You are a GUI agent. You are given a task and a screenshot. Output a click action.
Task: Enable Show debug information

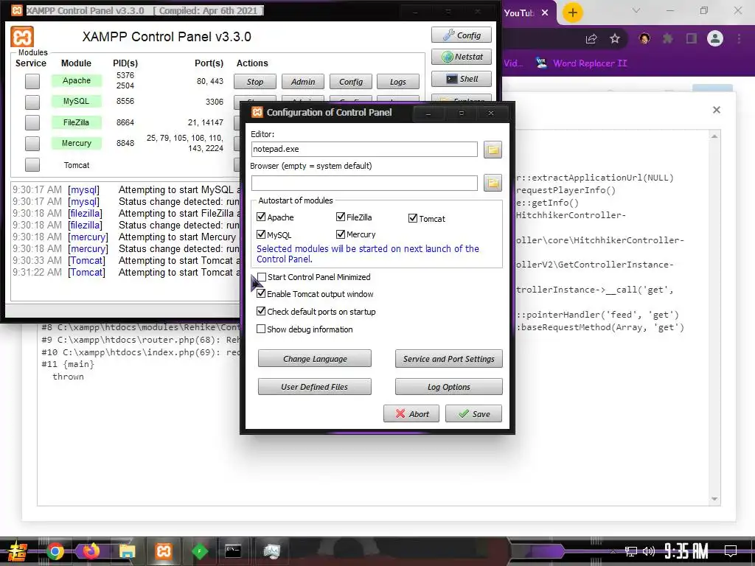coord(261,329)
